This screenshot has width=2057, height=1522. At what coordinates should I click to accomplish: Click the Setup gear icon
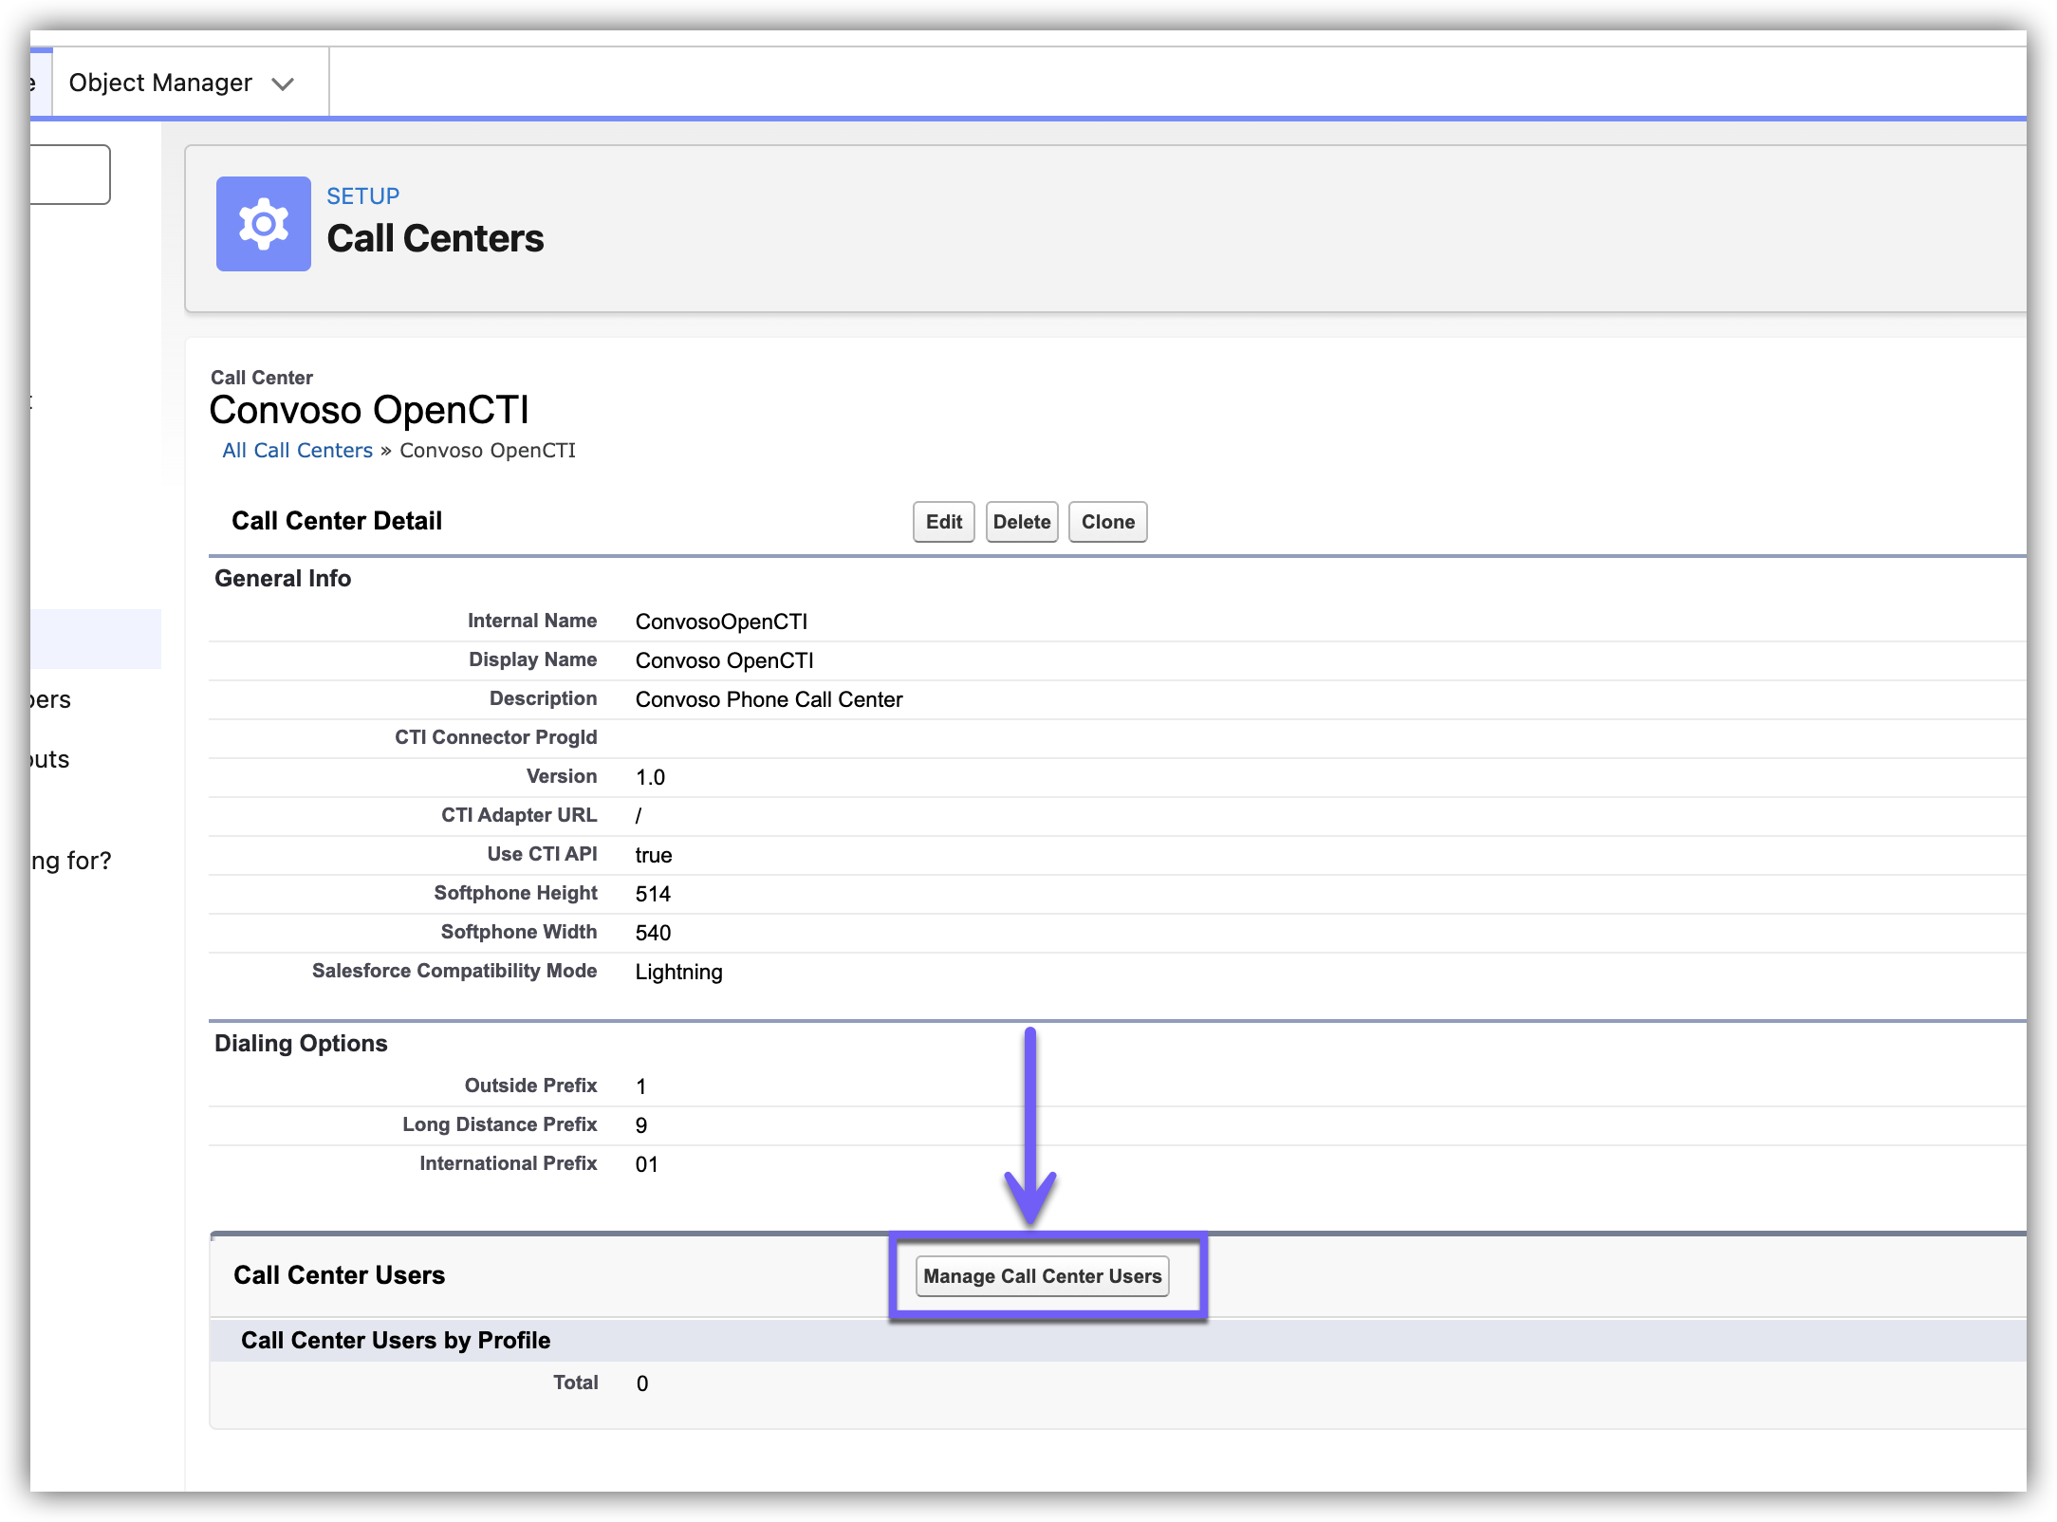(x=263, y=224)
